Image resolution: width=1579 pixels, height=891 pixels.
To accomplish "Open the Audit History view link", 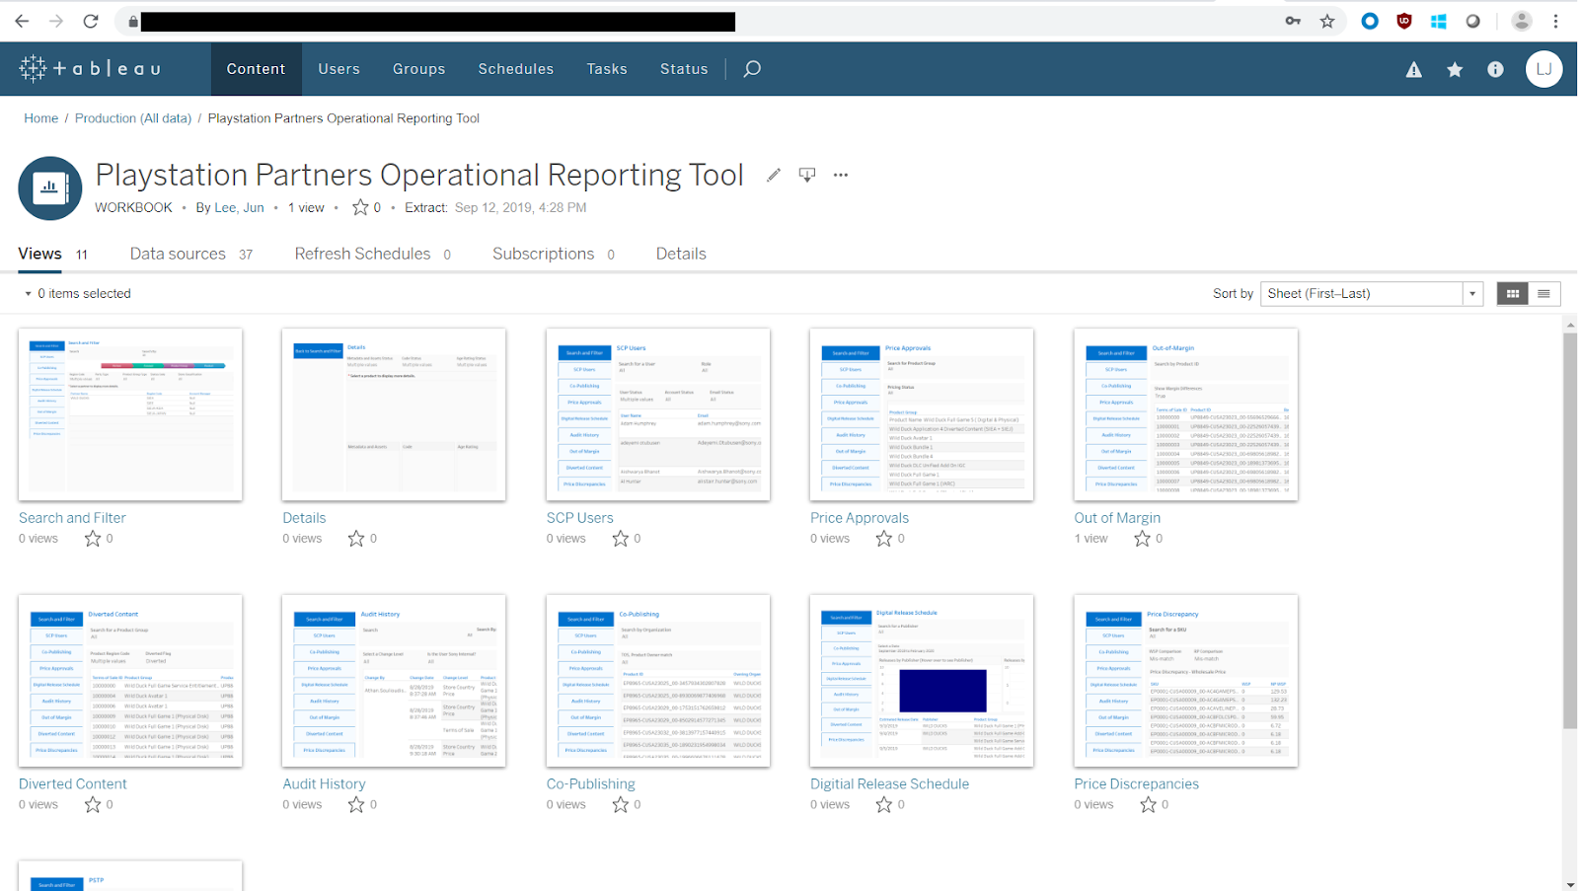I will pyautogui.click(x=324, y=784).
